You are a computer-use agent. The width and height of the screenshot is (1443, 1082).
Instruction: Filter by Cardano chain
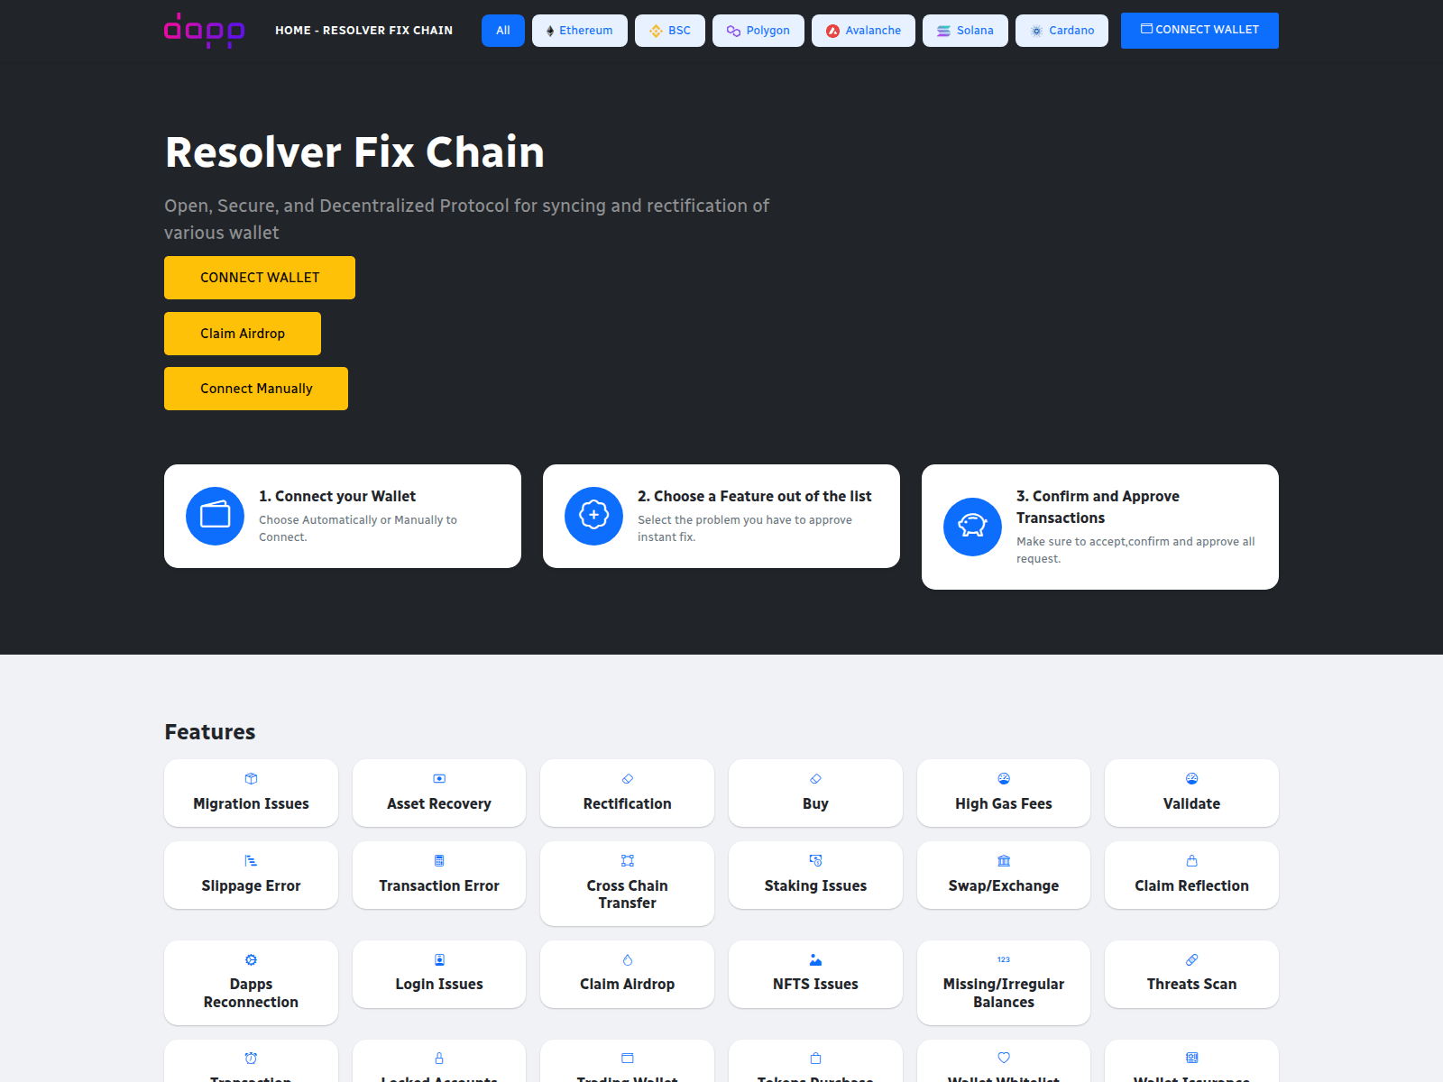1062,31
